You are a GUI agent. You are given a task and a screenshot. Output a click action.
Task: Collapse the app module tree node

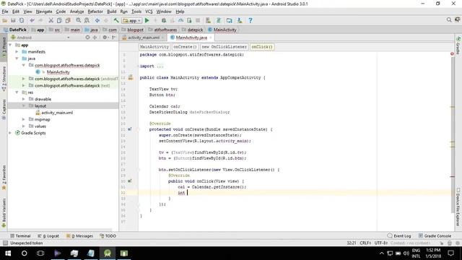(x=10, y=45)
